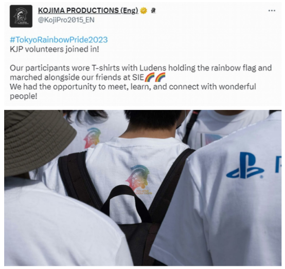
Task: Click the pastel flag graphic on top-right shirt
Action: coord(211,139)
